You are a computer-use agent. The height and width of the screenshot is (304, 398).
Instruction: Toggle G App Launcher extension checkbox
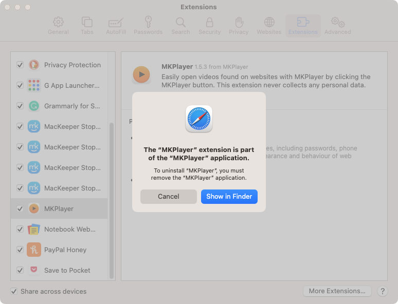coord(20,85)
